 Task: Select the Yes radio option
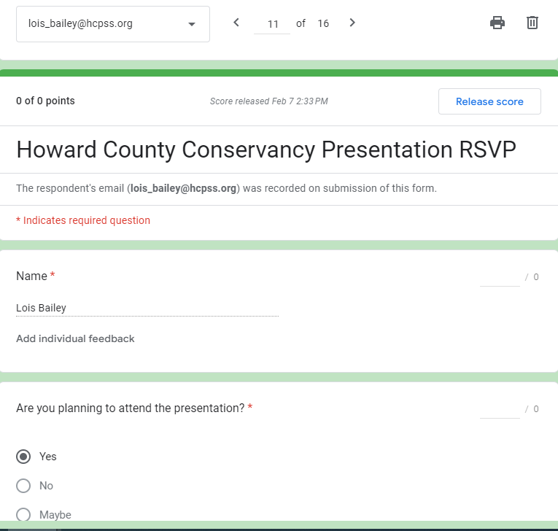click(23, 457)
